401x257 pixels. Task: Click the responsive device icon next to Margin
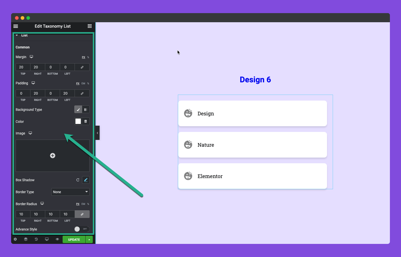pos(31,57)
